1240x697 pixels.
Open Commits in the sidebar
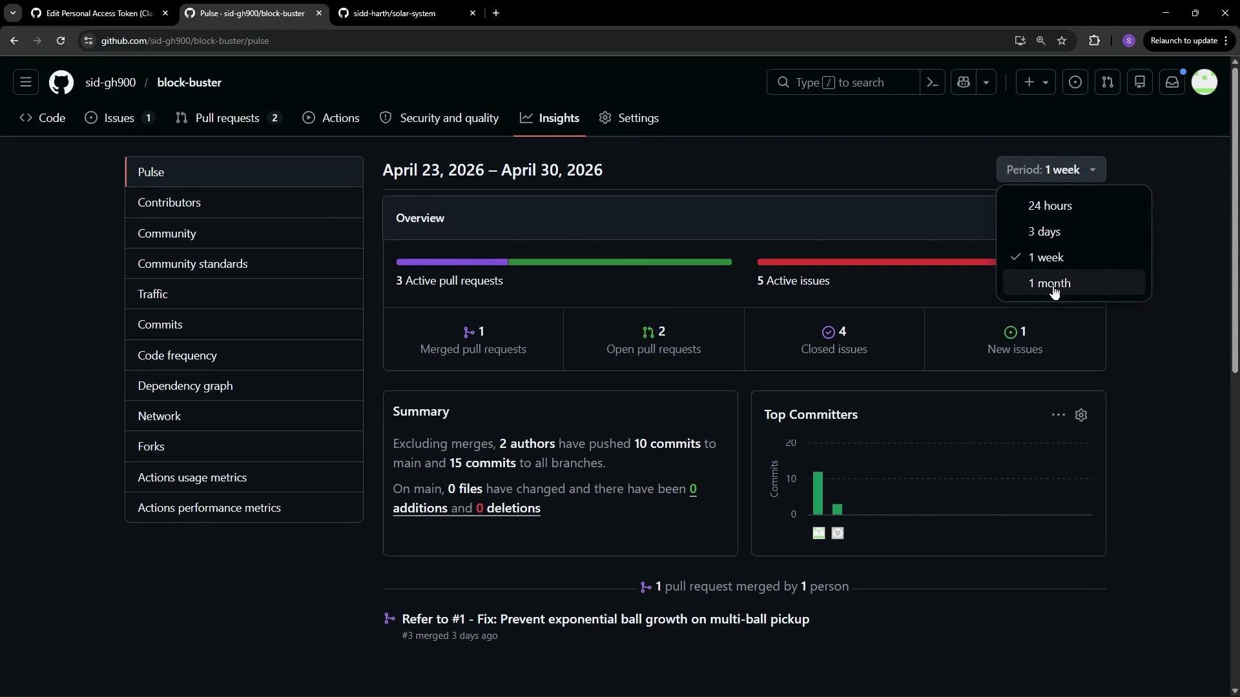click(244, 325)
